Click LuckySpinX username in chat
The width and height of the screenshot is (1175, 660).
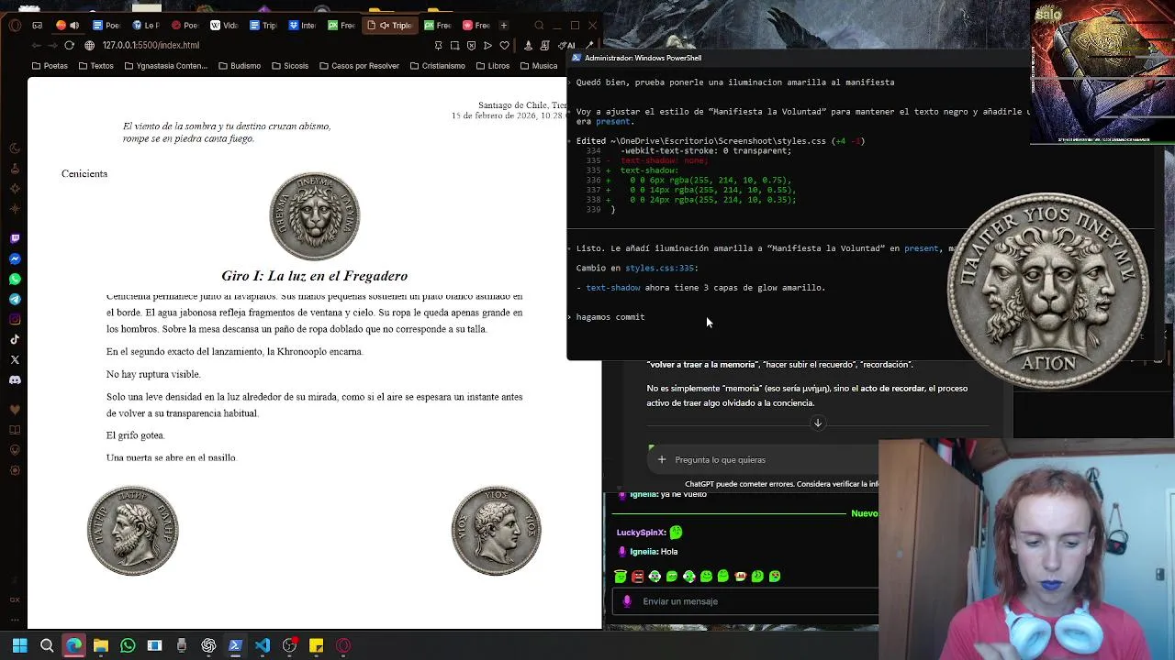[x=641, y=533]
